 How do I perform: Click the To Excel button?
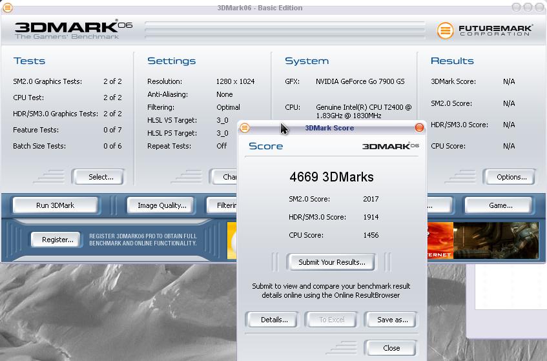pyautogui.click(x=331, y=320)
